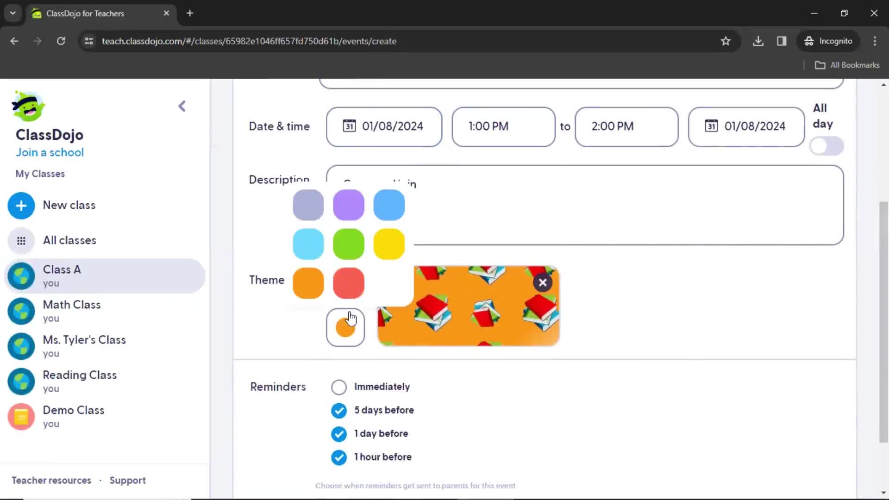Select Class A in the sidebar
This screenshot has height=500, width=889.
point(105,276)
